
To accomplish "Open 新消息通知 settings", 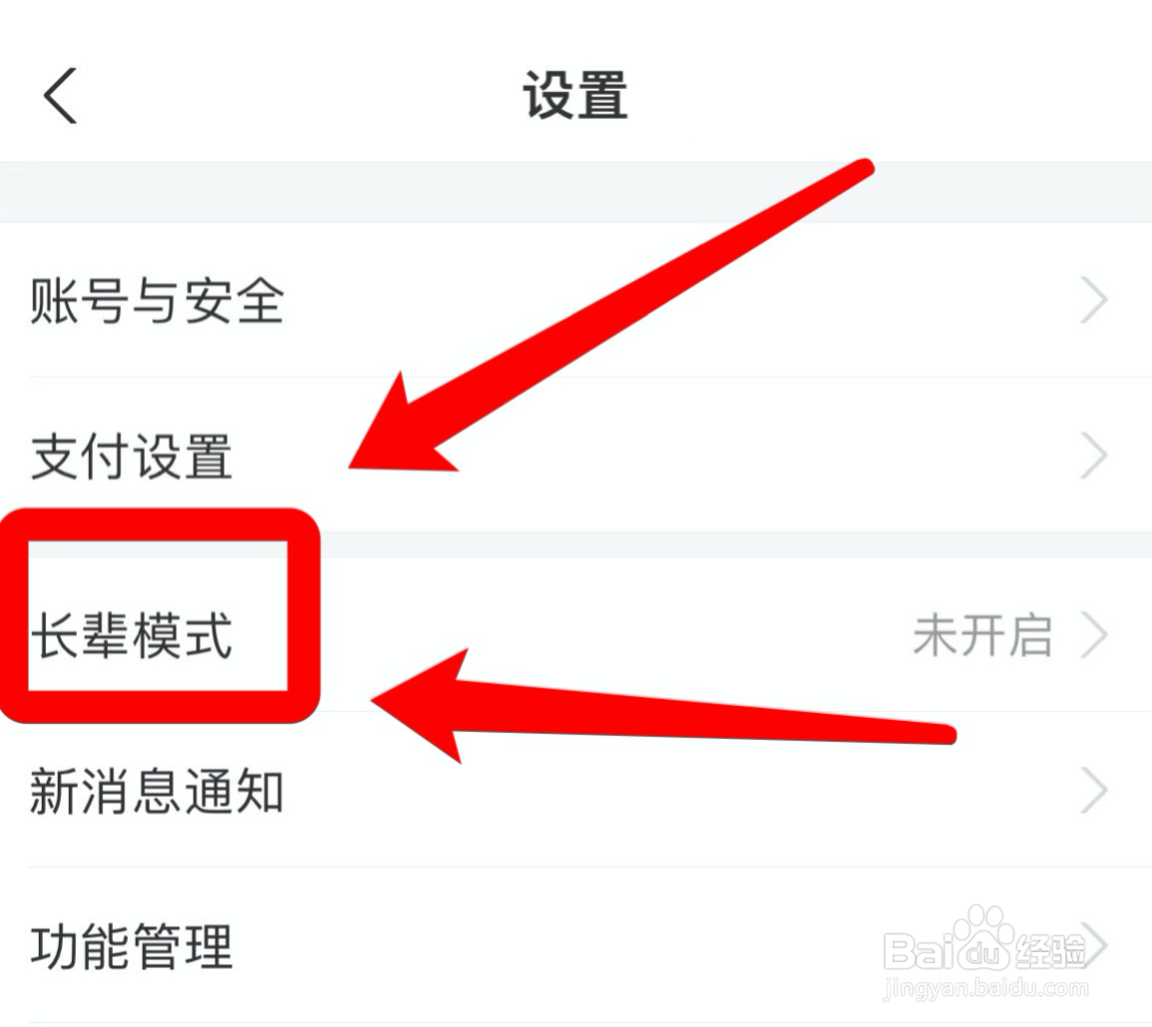I will [576, 791].
